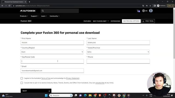This screenshot has width=175, height=98.
Task: Select the Personal Use Download browser tab
Action: 14,2
